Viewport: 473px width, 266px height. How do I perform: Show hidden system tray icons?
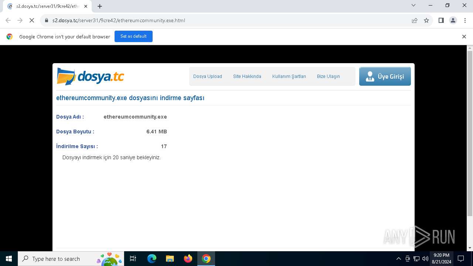pos(398,259)
